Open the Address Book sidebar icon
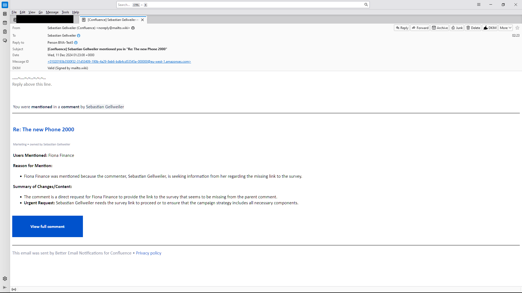 tap(5, 14)
